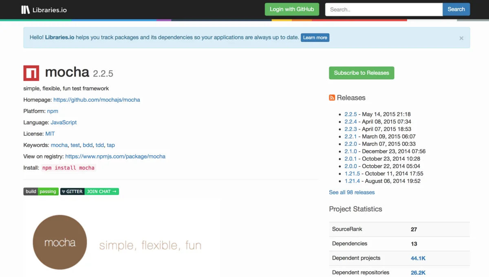Viewport: 489px width, 277px height.
Task: View mocha on the npmjs registry
Action: (x=115, y=156)
